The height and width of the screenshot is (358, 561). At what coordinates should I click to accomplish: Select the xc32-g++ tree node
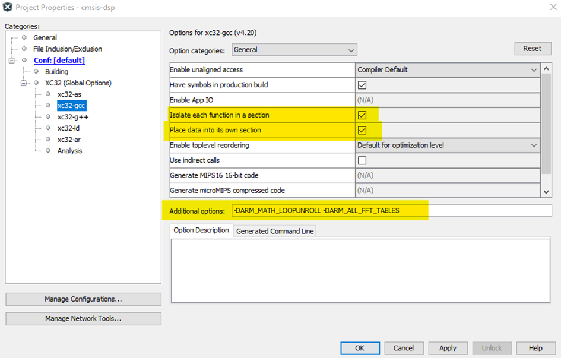click(x=72, y=117)
